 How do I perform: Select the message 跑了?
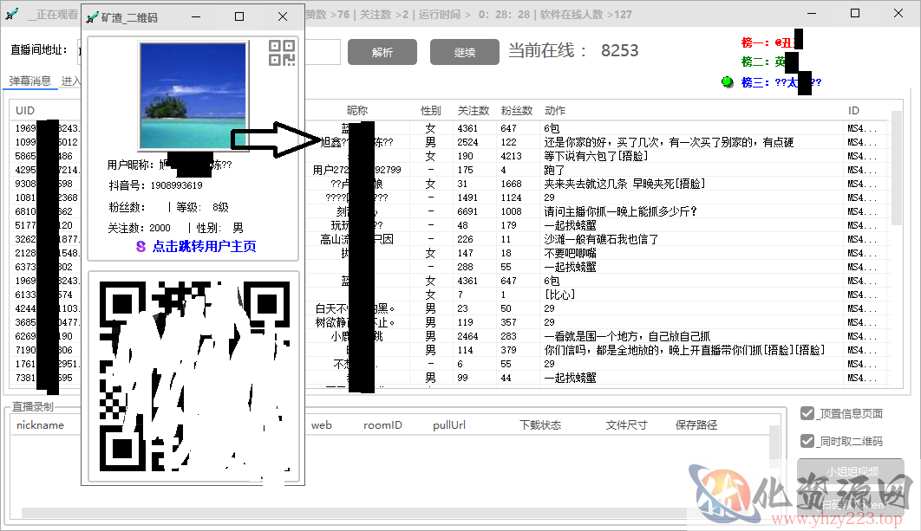[x=554, y=170]
